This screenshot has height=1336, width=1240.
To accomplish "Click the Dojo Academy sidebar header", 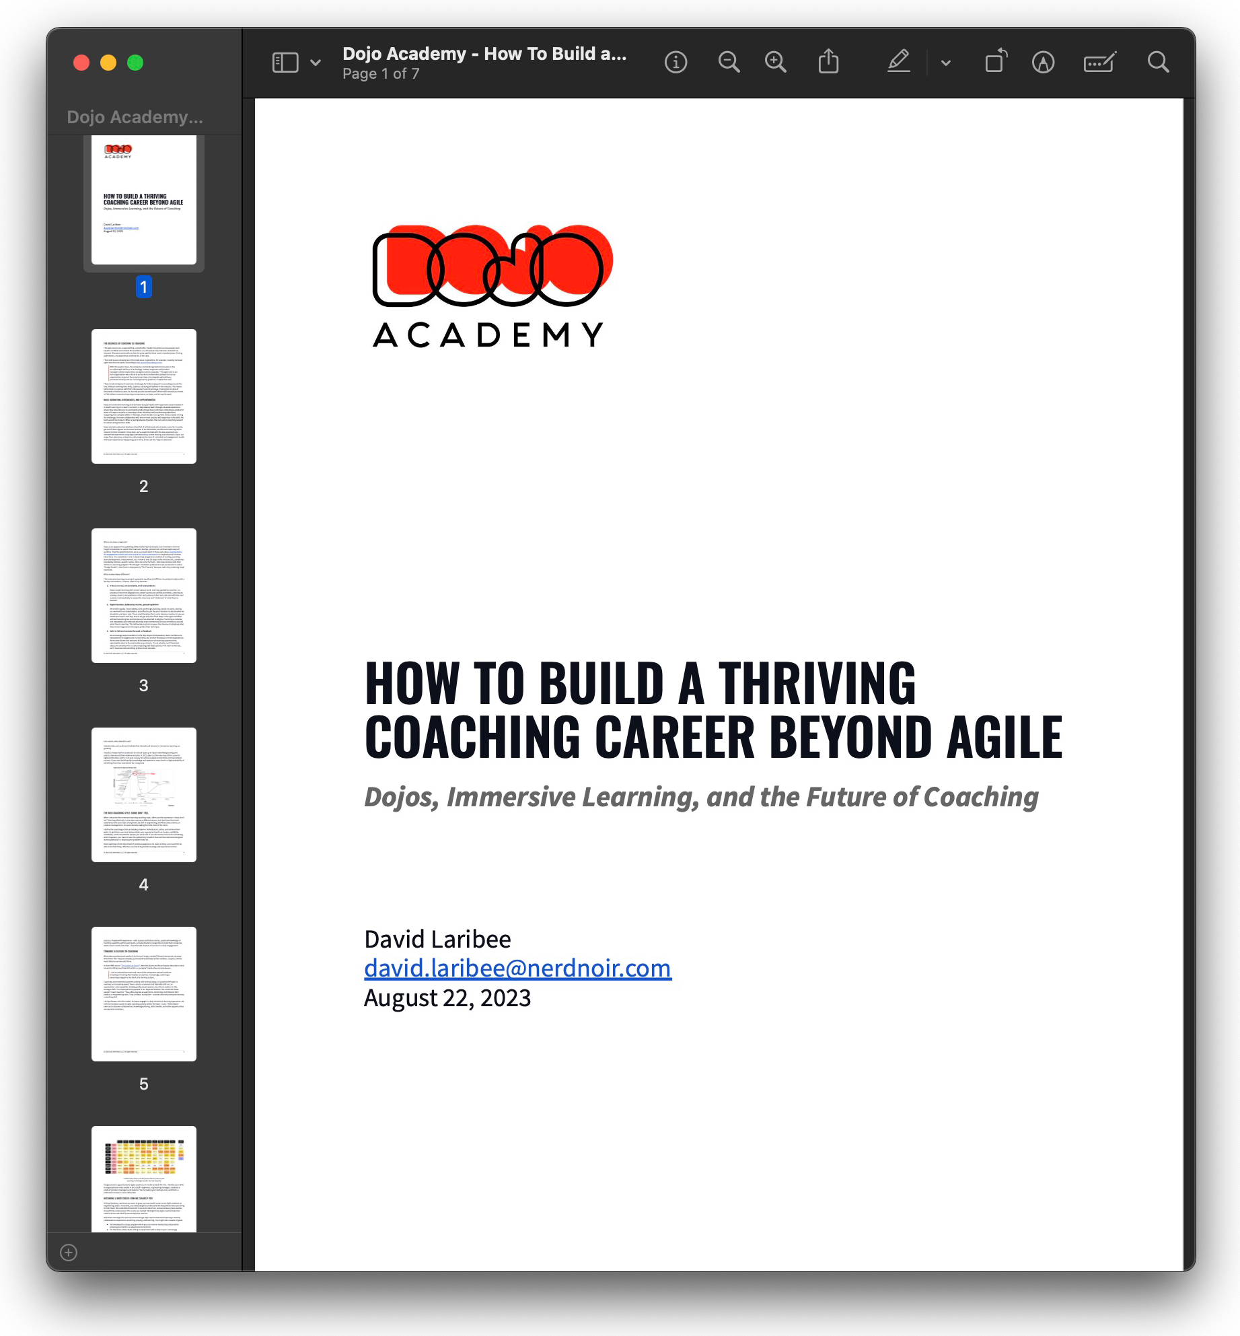I will click(x=135, y=117).
